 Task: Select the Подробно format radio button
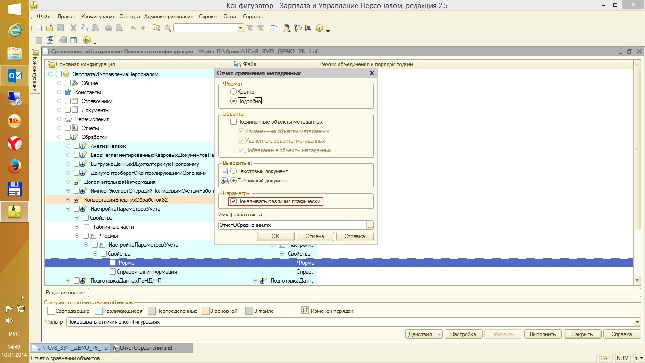[x=233, y=101]
